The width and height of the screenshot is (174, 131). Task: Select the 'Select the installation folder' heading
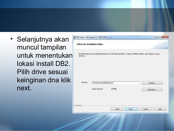[90, 44]
